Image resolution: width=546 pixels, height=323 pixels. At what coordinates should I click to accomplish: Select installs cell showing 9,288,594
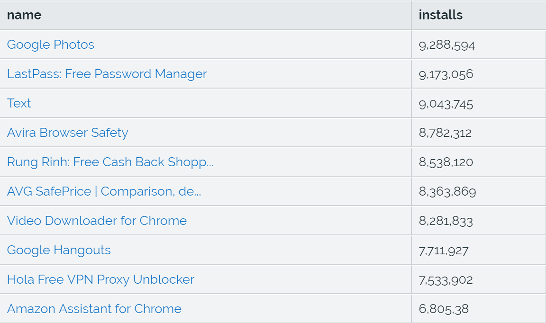pyautogui.click(x=478, y=45)
